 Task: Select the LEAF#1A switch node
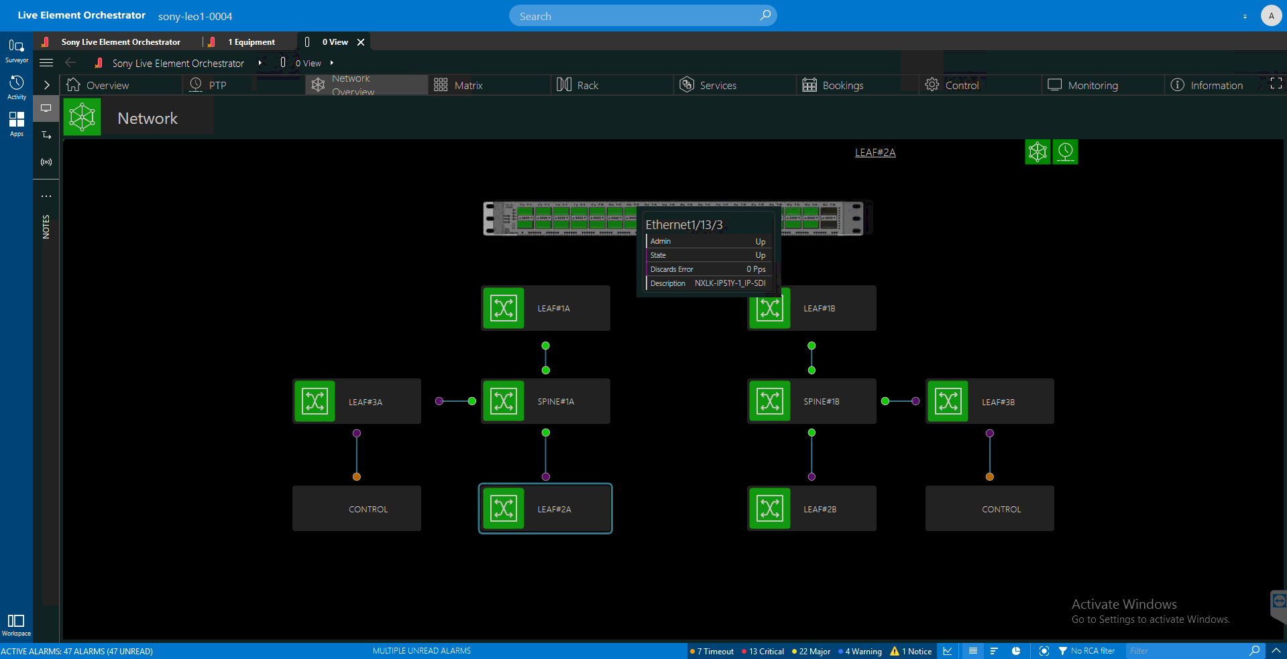545,308
